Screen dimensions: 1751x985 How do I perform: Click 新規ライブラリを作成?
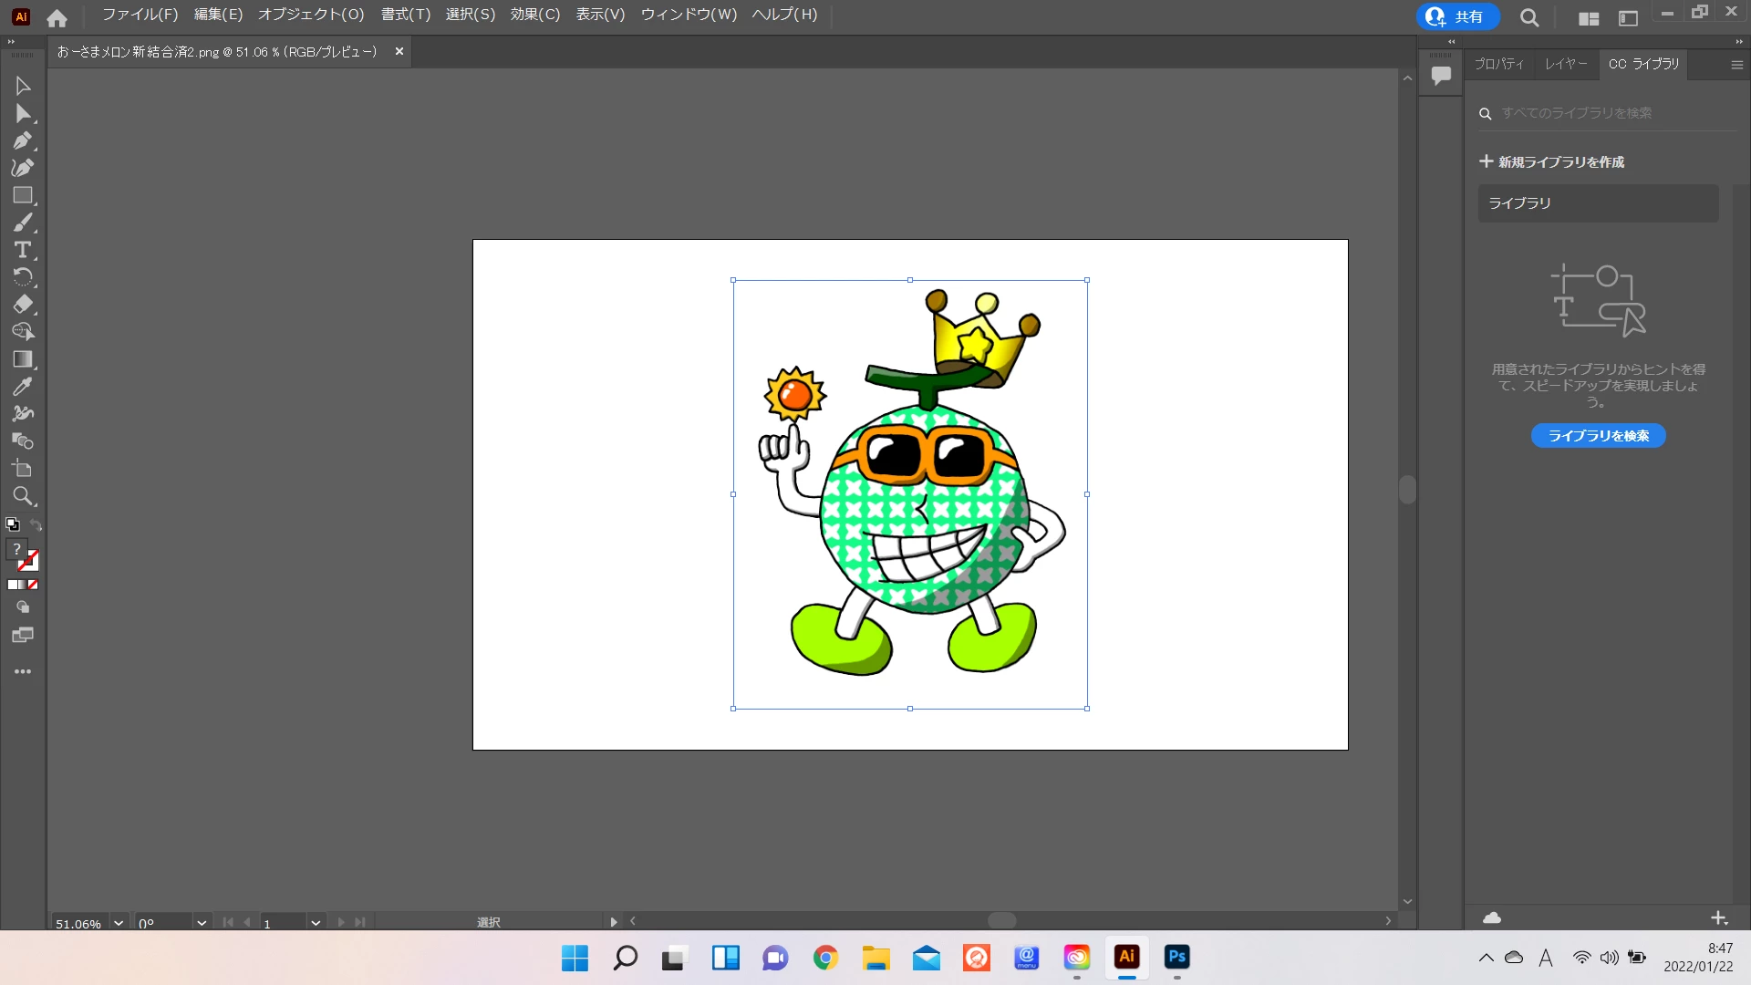point(1551,161)
